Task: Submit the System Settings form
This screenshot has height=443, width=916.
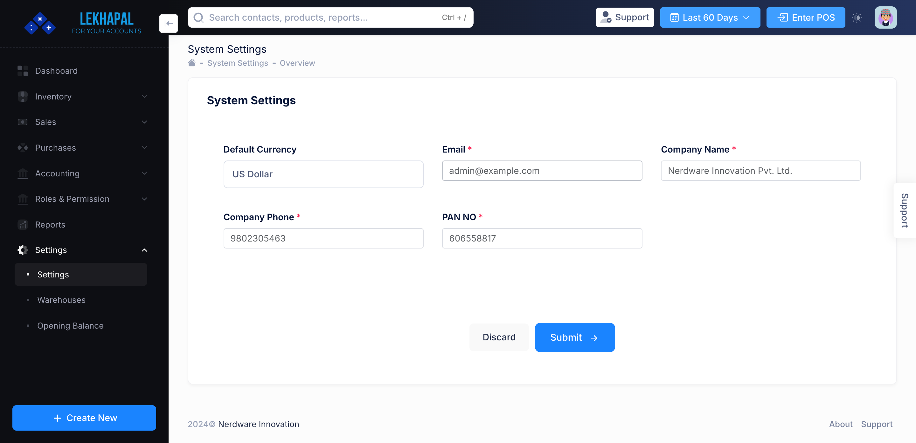Action: pyautogui.click(x=574, y=337)
